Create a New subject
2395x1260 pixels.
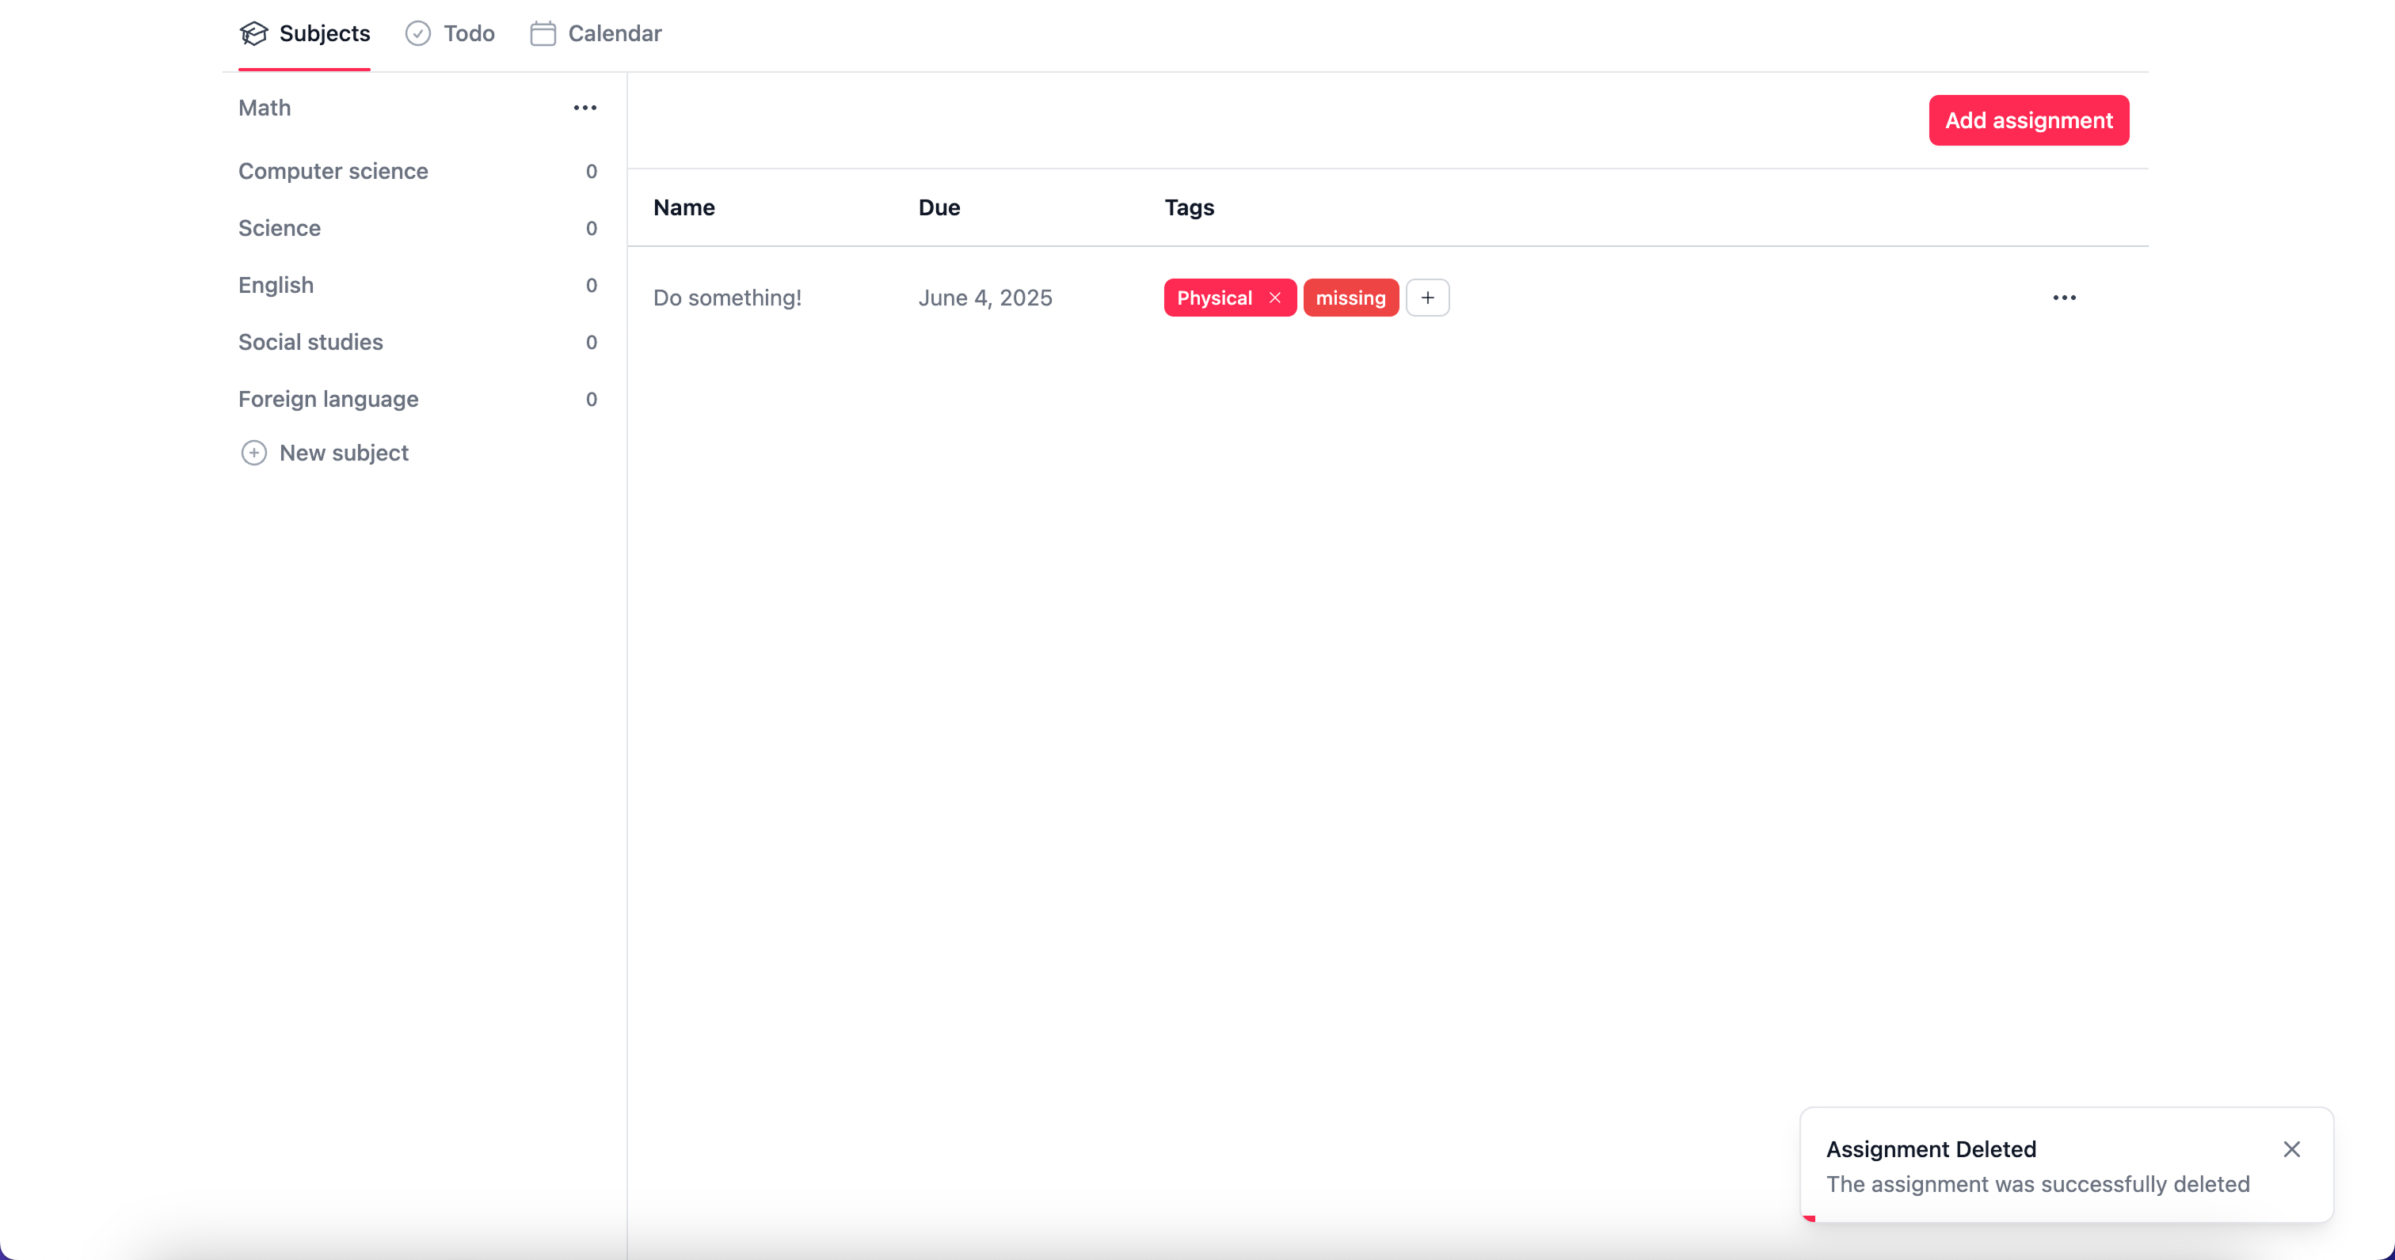tap(343, 453)
